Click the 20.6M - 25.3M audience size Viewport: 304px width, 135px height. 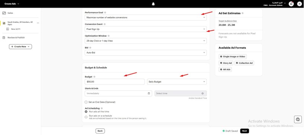coord(227,25)
